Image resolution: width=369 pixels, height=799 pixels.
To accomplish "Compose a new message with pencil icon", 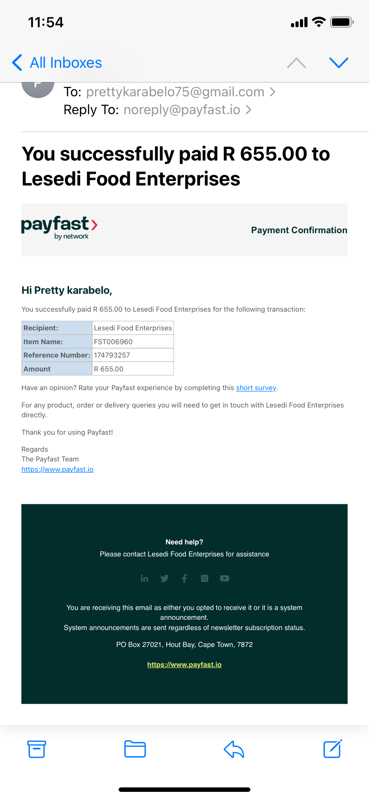I will [332, 749].
